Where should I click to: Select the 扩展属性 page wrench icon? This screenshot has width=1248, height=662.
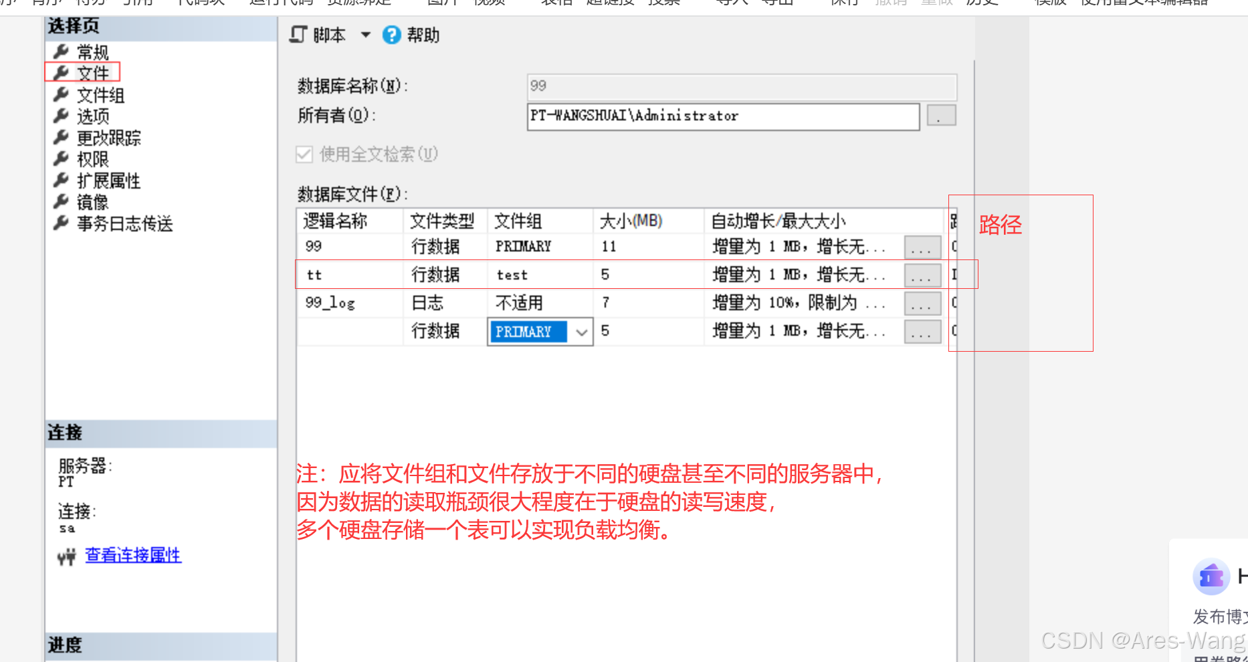(x=62, y=180)
